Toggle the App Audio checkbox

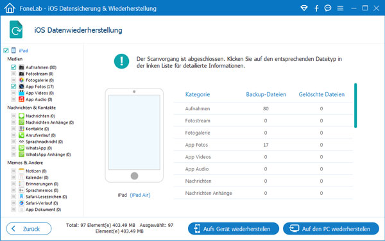[x=13, y=99]
